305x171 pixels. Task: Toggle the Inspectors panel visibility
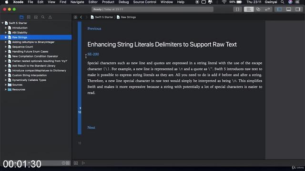[x=298, y=9]
